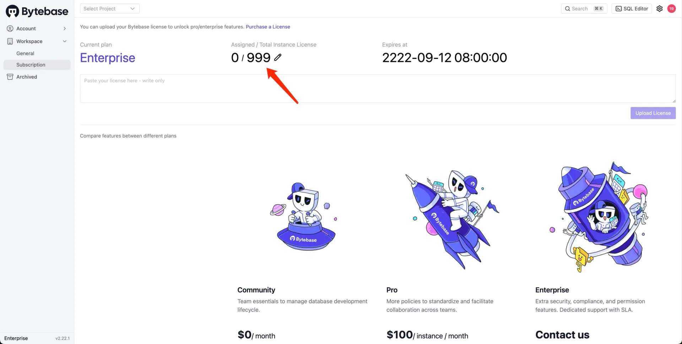
Task: Click the Workspace building icon
Action: coord(10,41)
